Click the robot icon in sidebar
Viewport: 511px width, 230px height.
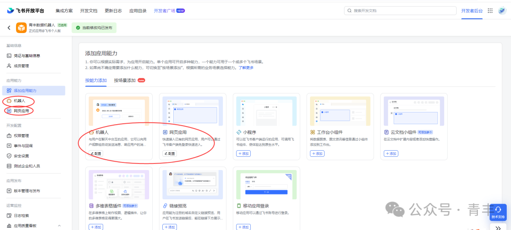tap(9, 101)
